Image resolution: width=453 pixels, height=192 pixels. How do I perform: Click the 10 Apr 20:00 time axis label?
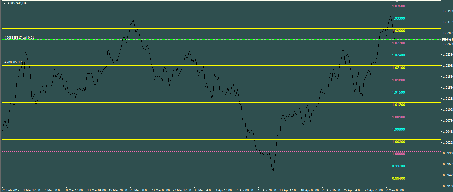(x=267, y=190)
